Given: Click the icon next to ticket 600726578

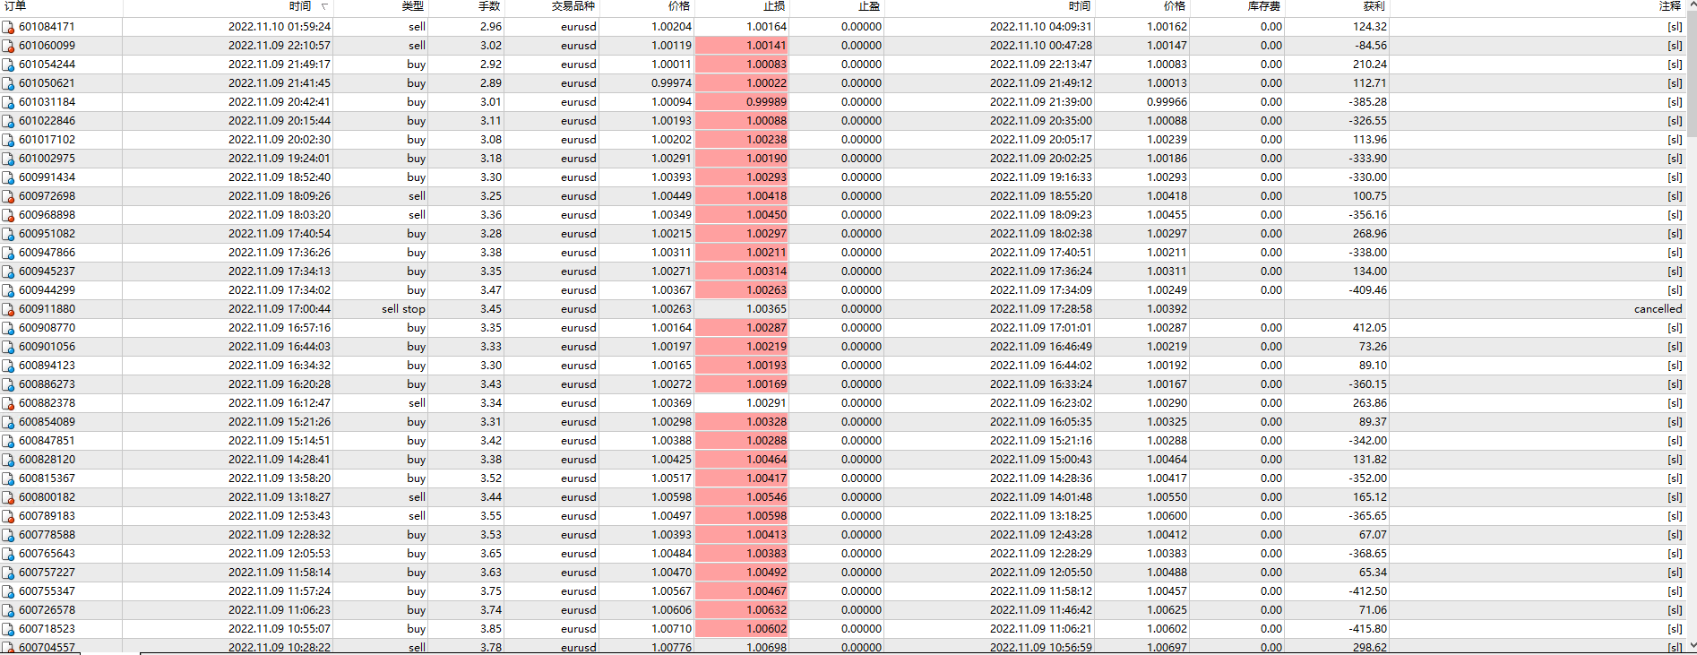Looking at the screenshot, I should 8,610.
